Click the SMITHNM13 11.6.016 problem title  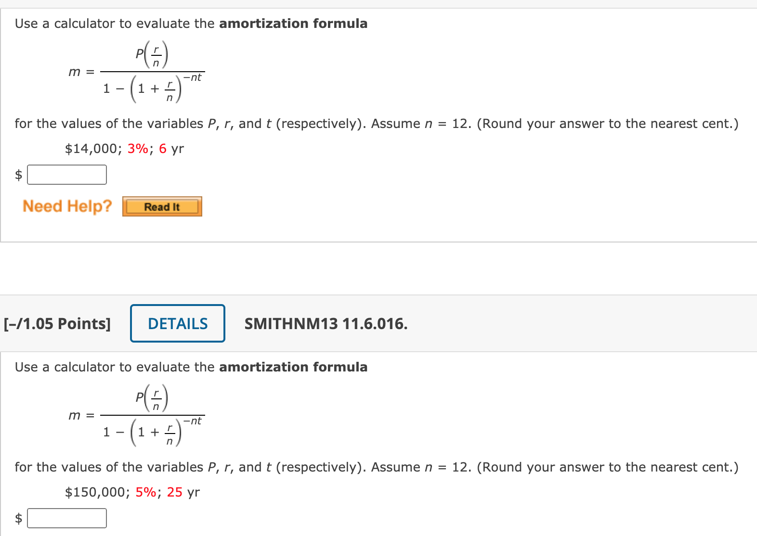326,323
